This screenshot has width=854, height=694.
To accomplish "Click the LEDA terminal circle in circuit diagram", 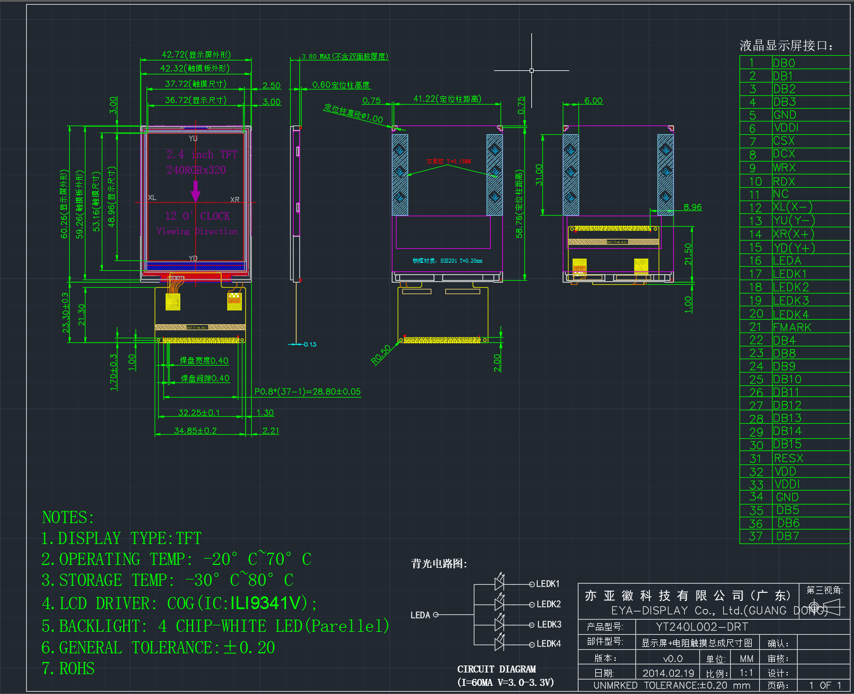I will (x=435, y=614).
